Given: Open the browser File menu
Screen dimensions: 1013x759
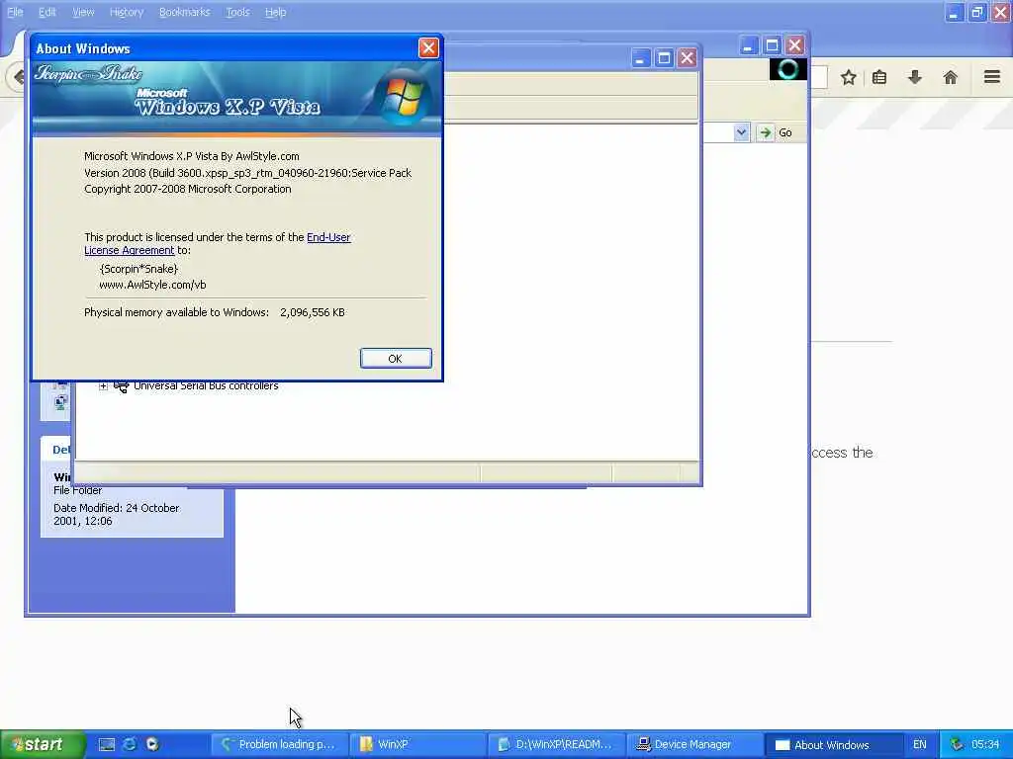Looking at the screenshot, I should 14,12.
